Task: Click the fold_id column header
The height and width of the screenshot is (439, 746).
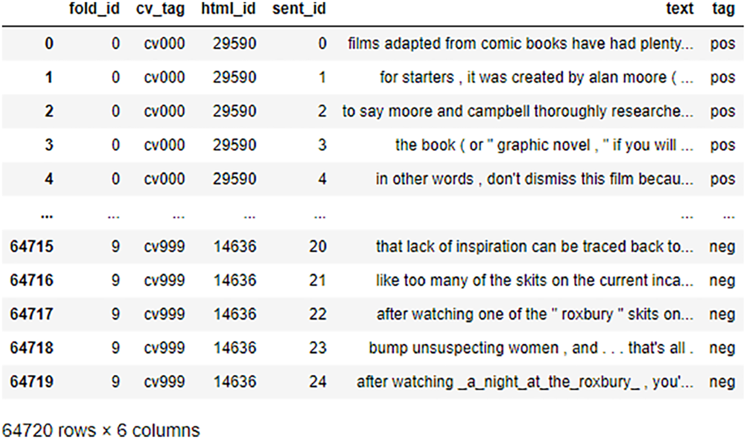Action: [x=94, y=10]
